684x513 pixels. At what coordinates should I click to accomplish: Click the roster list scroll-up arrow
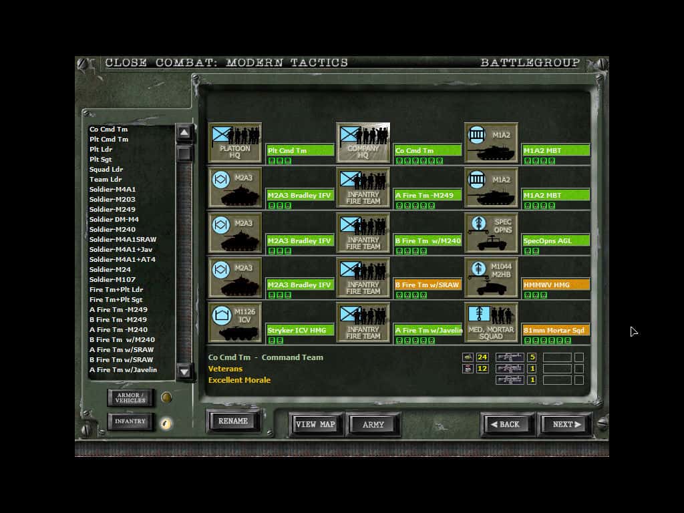pos(184,132)
